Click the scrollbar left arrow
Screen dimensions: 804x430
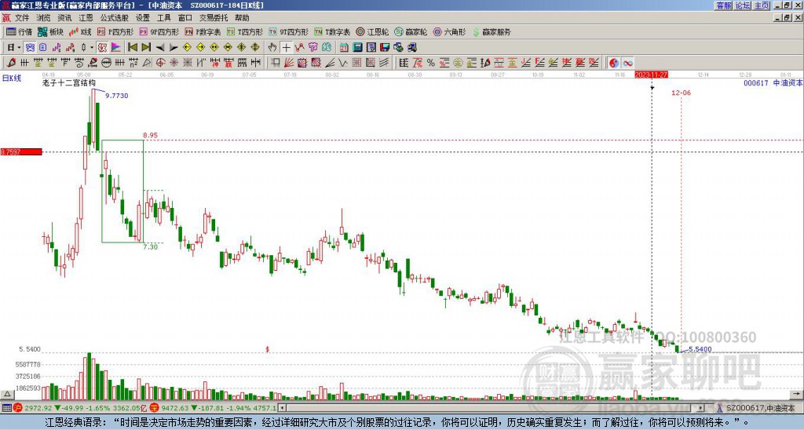point(283,408)
